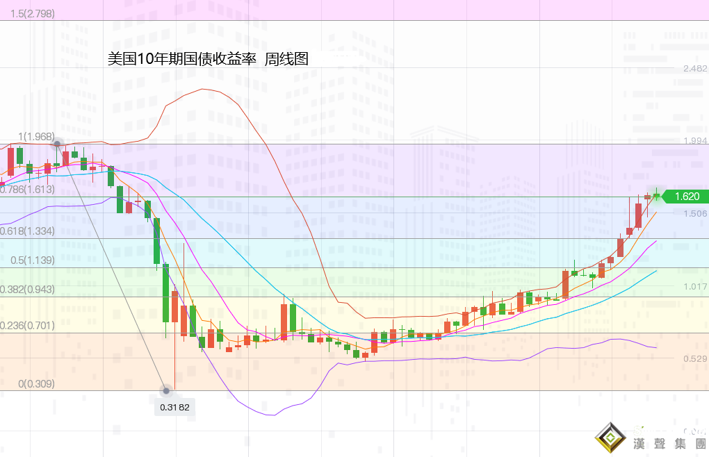Select the 0.786(1.613) Fibonacci level label

(28, 189)
